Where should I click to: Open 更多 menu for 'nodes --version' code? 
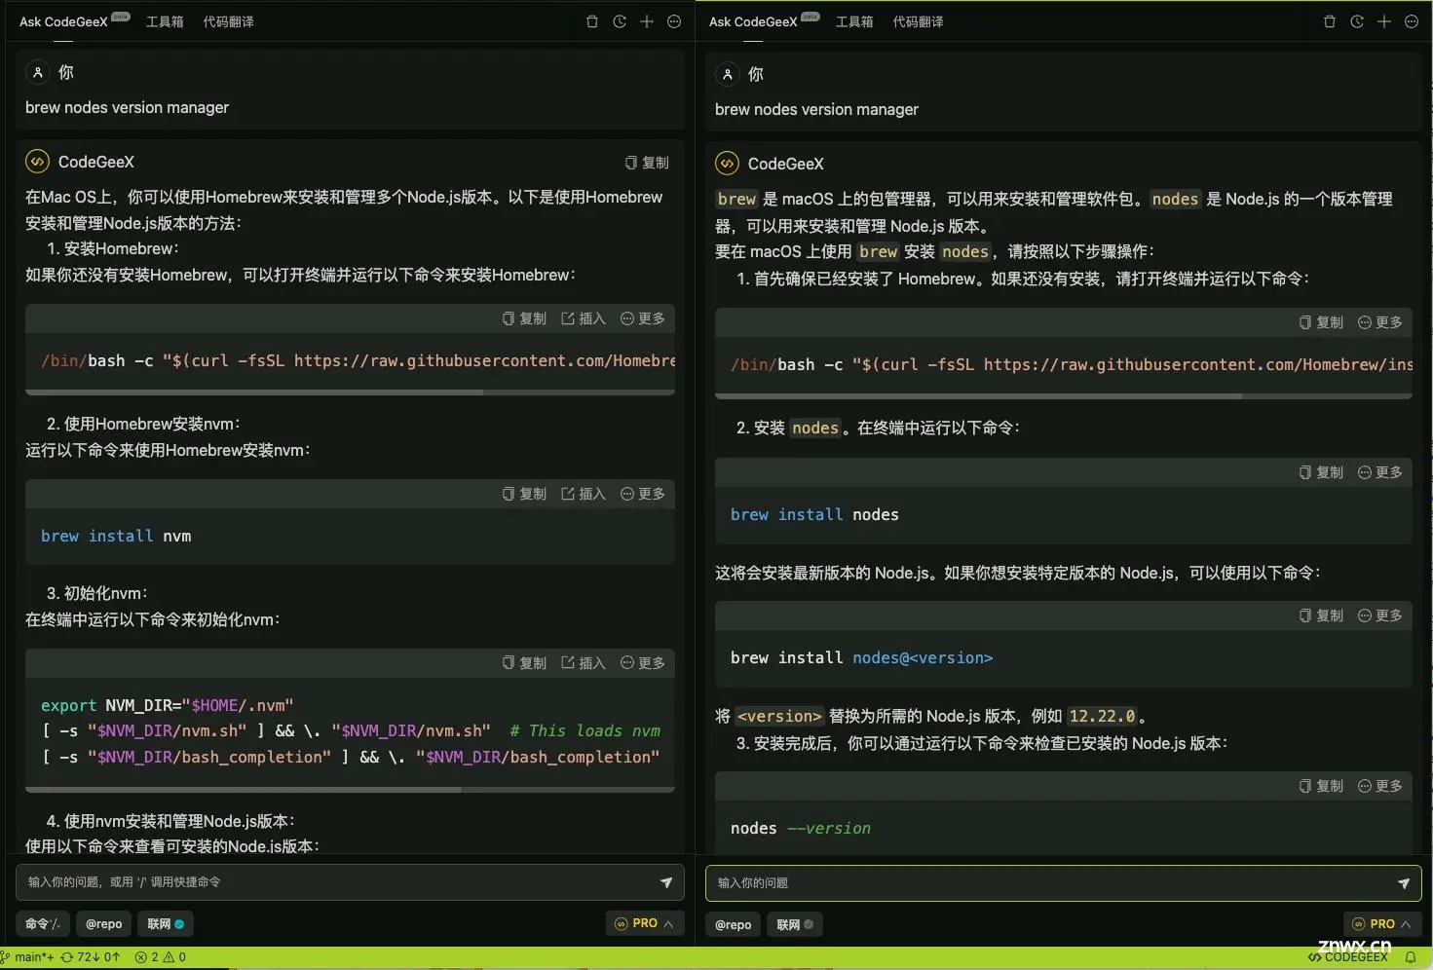(1380, 786)
